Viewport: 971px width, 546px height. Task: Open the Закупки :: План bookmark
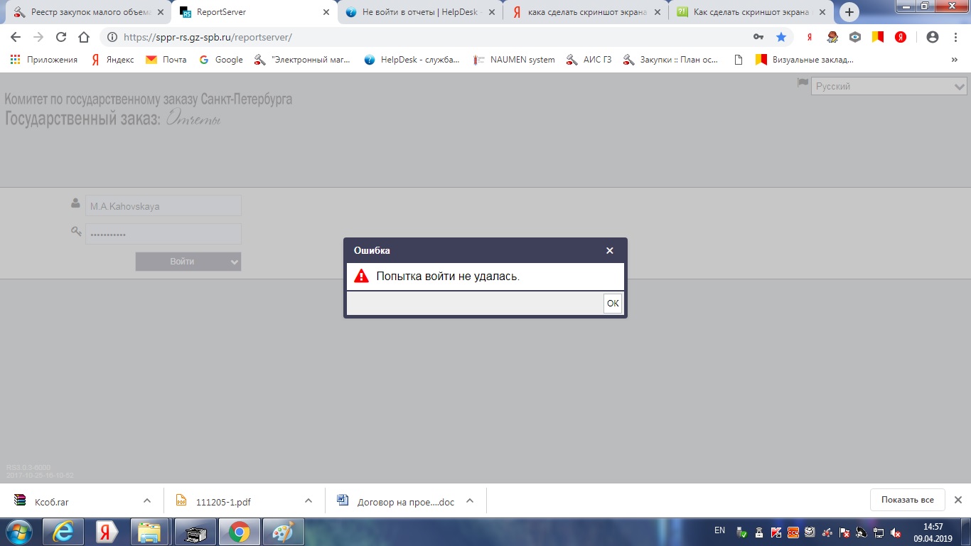pyautogui.click(x=671, y=60)
